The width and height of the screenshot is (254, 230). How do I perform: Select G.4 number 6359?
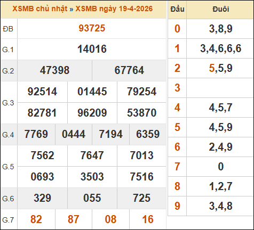click(148, 134)
